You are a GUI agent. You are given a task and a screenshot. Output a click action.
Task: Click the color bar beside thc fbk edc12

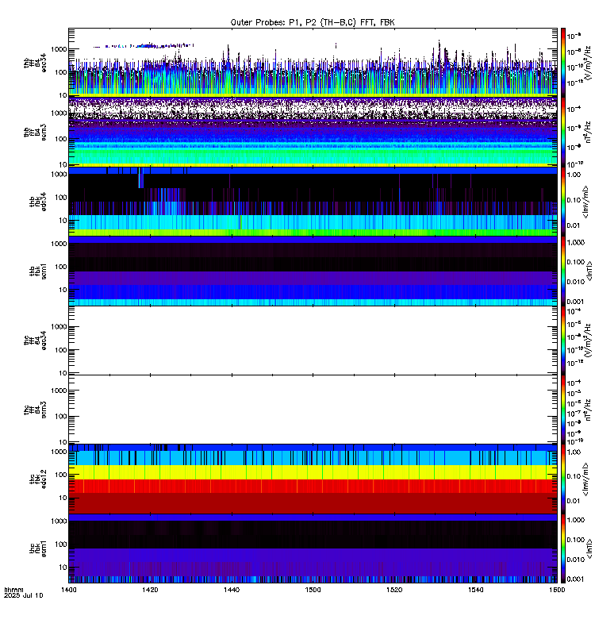pyautogui.click(x=563, y=479)
